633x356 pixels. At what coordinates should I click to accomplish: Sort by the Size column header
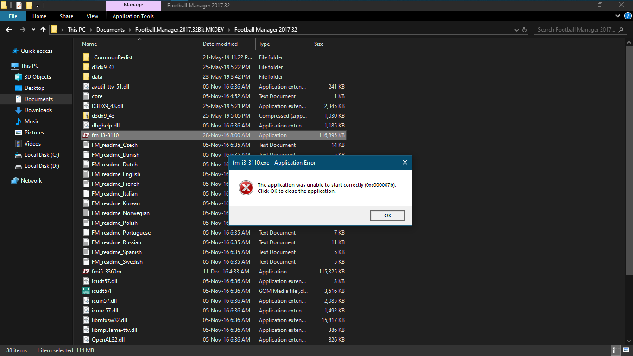(x=329, y=44)
